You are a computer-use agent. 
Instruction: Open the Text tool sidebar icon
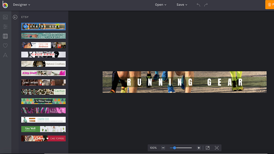5,55
